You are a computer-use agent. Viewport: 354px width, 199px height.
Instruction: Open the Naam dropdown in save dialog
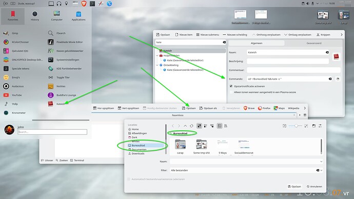pyautogui.click(x=321, y=162)
